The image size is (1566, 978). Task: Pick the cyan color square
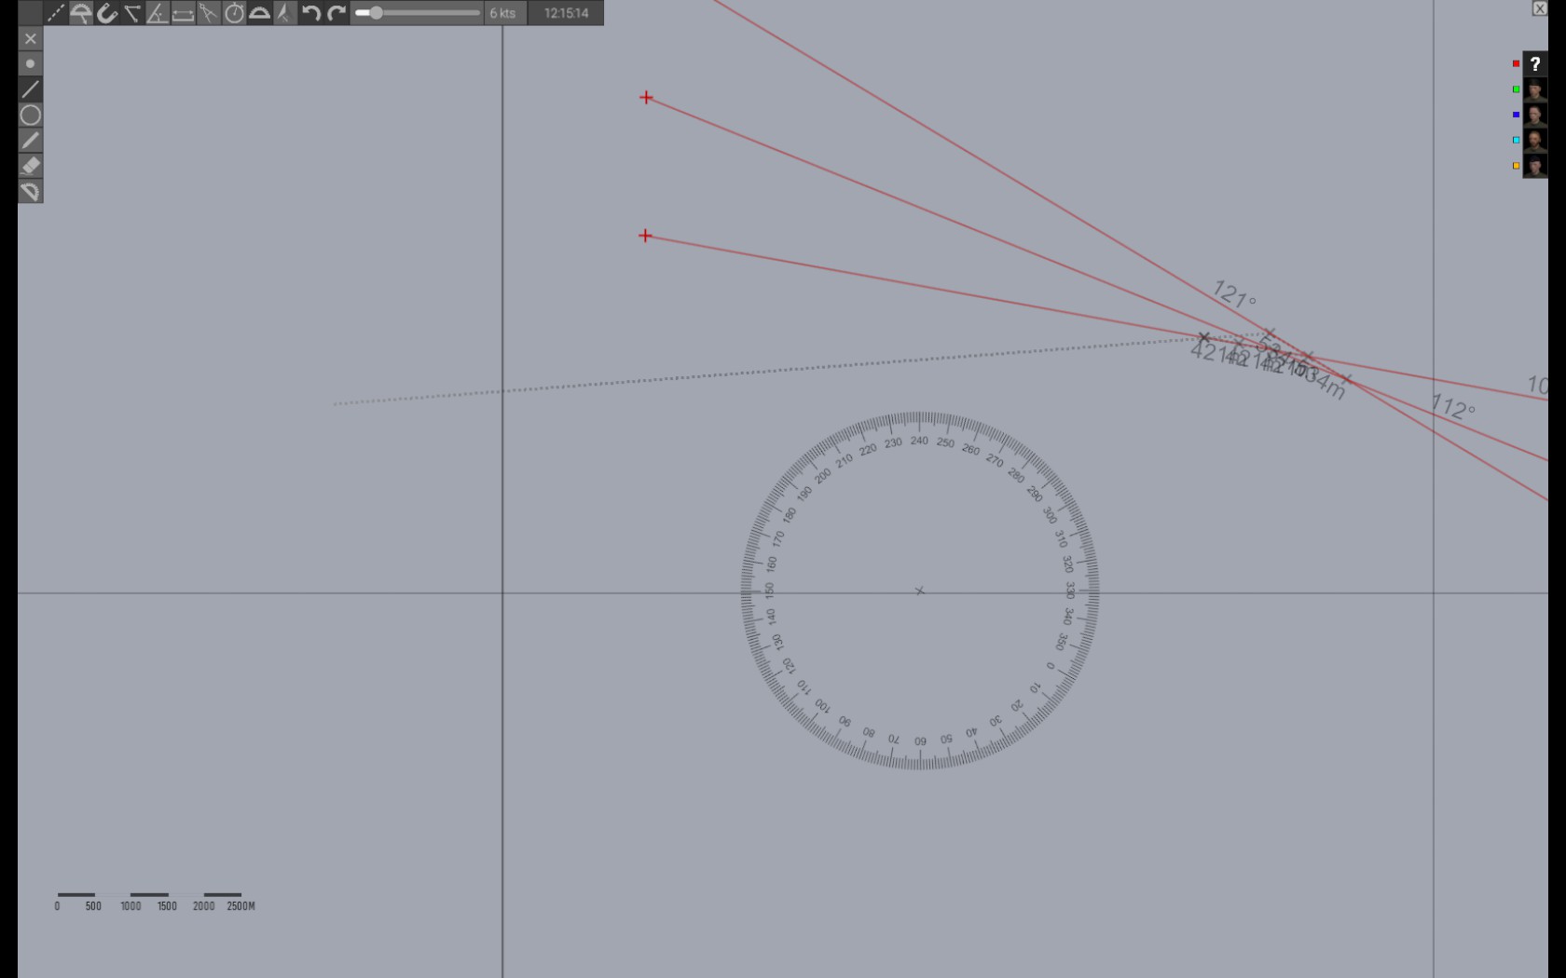click(1516, 141)
